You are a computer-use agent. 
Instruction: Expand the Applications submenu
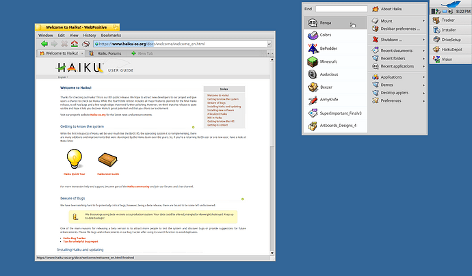(397, 77)
